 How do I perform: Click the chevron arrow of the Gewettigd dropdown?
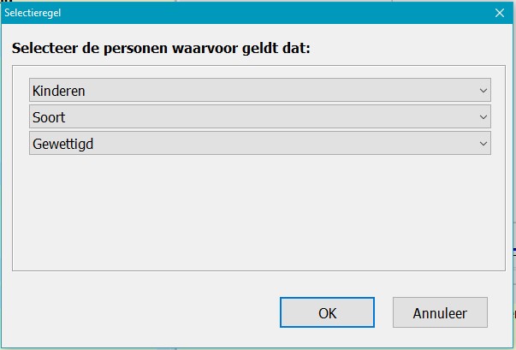(483, 143)
